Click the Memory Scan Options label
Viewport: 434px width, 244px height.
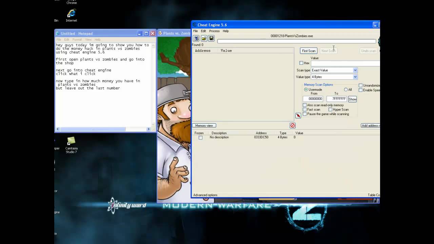(318, 85)
